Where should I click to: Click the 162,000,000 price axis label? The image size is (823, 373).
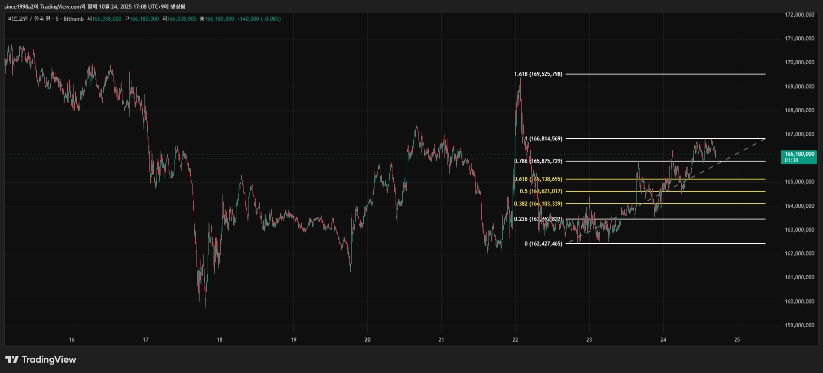800,254
